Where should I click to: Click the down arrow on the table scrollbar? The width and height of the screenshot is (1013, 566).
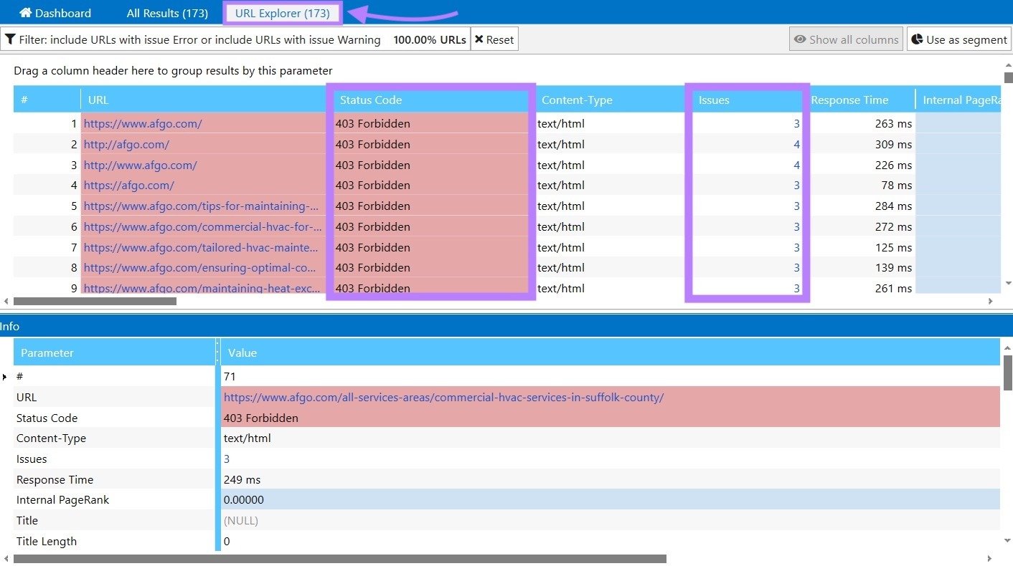pos(1007,283)
